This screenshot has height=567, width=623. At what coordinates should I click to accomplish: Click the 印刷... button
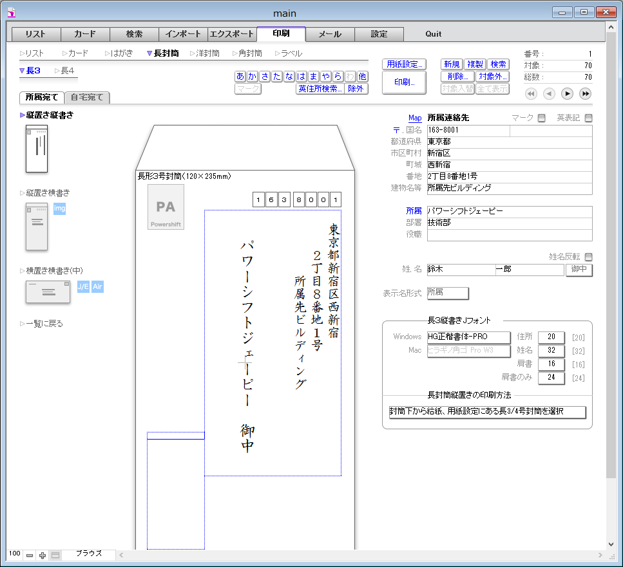click(404, 82)
